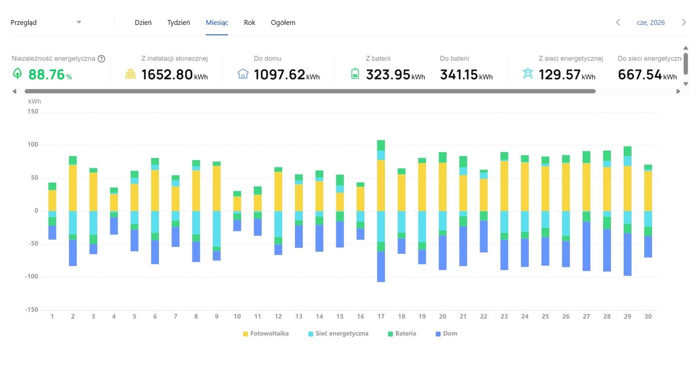Image resolution: width=698 pixels, height=377 pixels.
Task: Select the Tydzień view
Action: tap(178, 22)
